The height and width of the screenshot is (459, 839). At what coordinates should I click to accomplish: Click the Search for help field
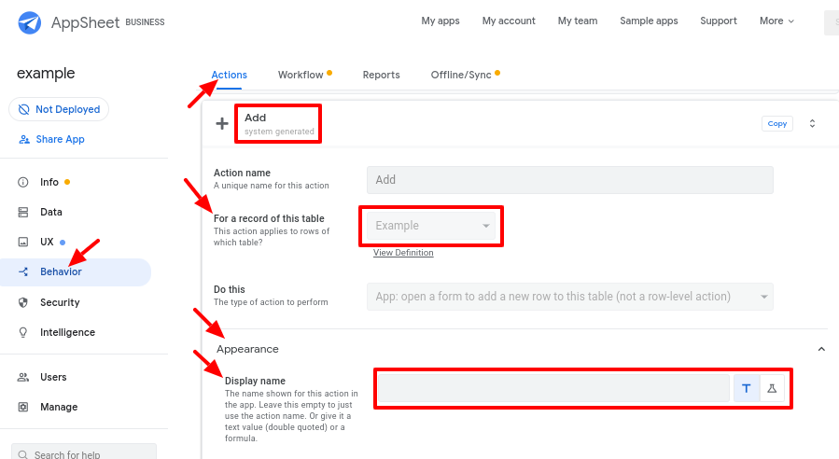(83, 451)
